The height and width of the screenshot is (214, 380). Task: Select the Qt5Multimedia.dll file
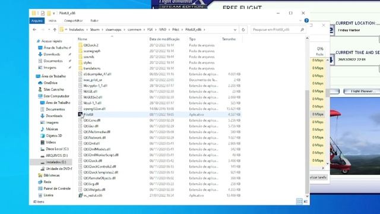tap(97, 132)
